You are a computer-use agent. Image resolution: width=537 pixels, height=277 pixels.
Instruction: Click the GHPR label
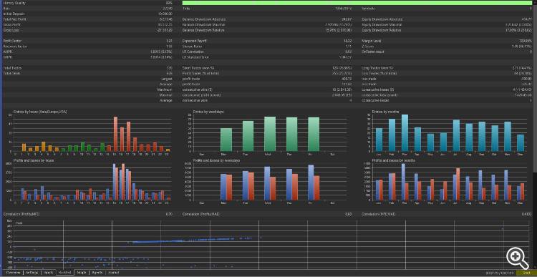8,57
